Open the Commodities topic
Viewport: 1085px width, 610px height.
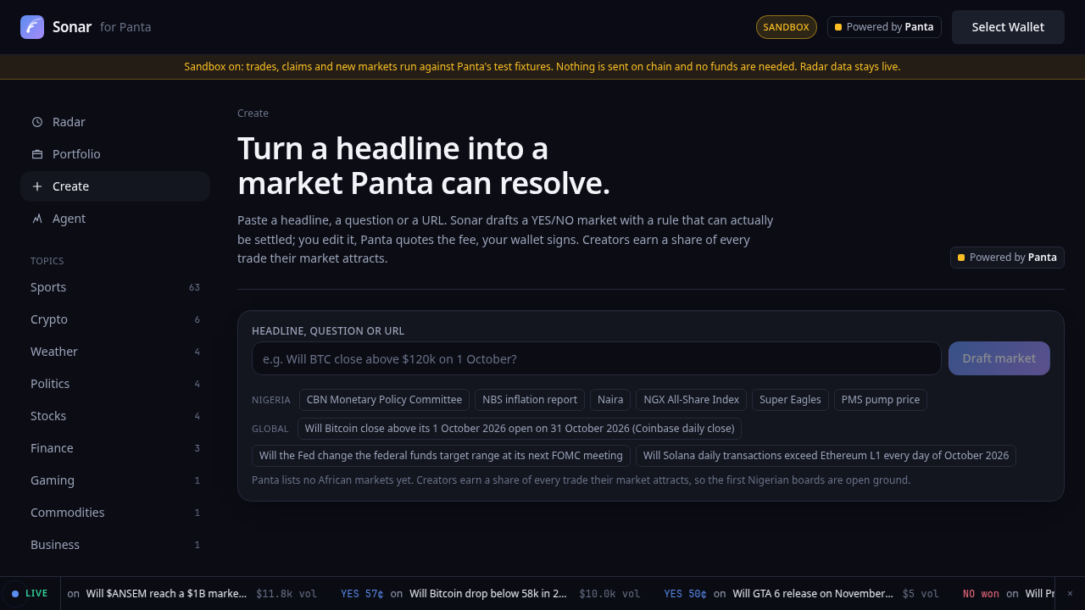(115, 513)
